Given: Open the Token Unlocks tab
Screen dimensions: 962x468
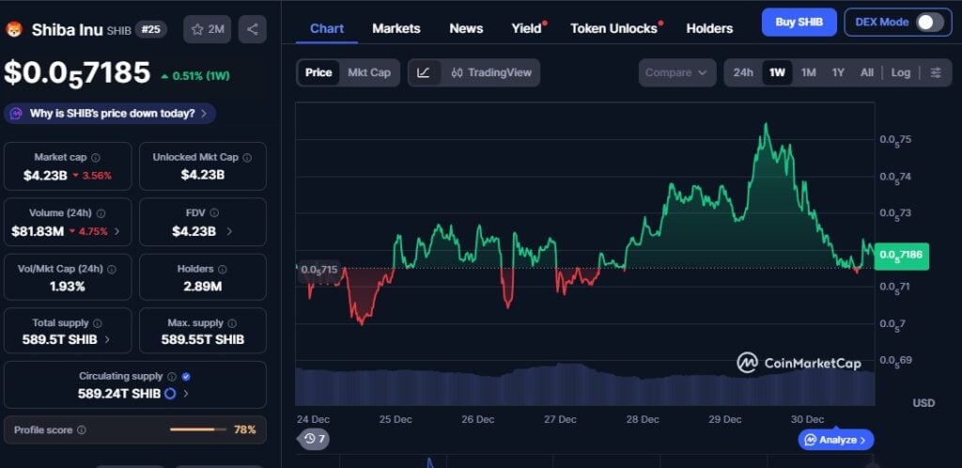Looking at the screenshot, I should pos(613,28).
